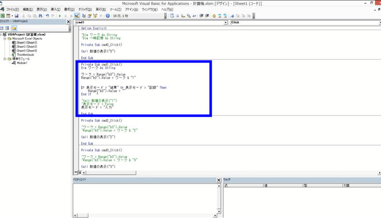
Task: Toggle the active Design Mode button
Action: coord(77,16)
